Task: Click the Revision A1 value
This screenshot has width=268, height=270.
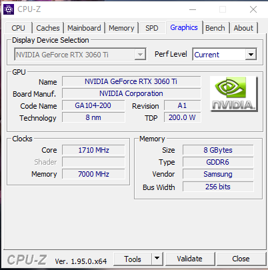Action: [x=182, y=105]
